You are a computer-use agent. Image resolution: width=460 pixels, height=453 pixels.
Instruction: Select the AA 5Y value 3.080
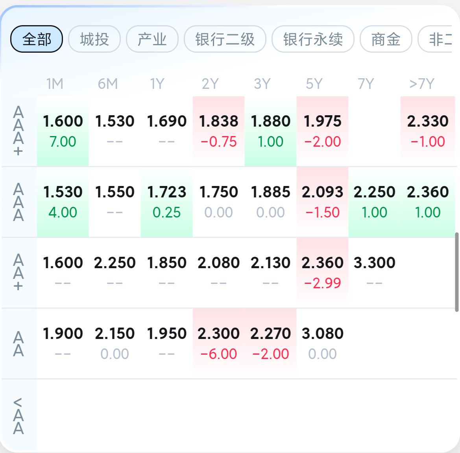pos(322,343)
